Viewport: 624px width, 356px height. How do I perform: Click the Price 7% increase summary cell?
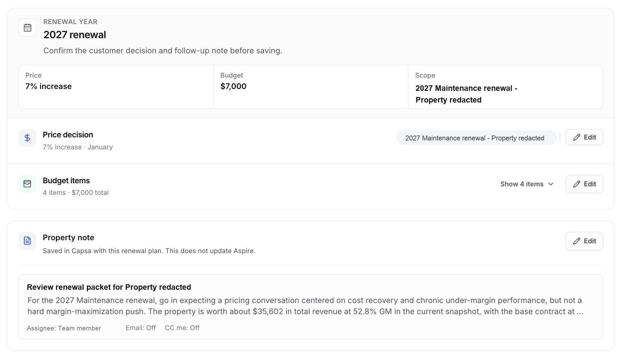116,87
